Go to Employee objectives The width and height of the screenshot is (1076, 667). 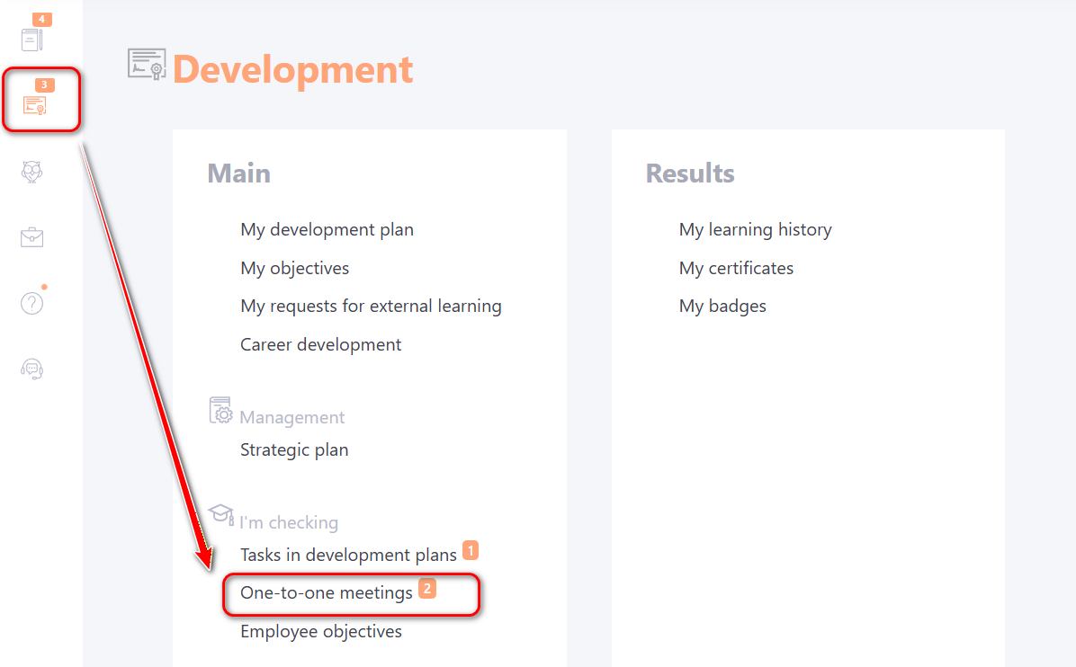pyautogui.click(x=320, y=631)
